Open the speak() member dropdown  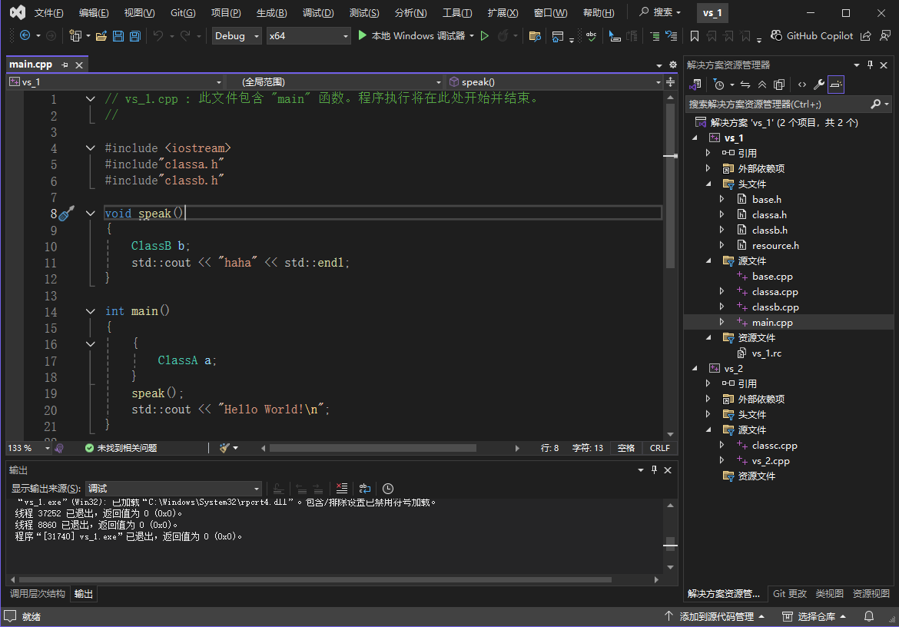point(555,82)
